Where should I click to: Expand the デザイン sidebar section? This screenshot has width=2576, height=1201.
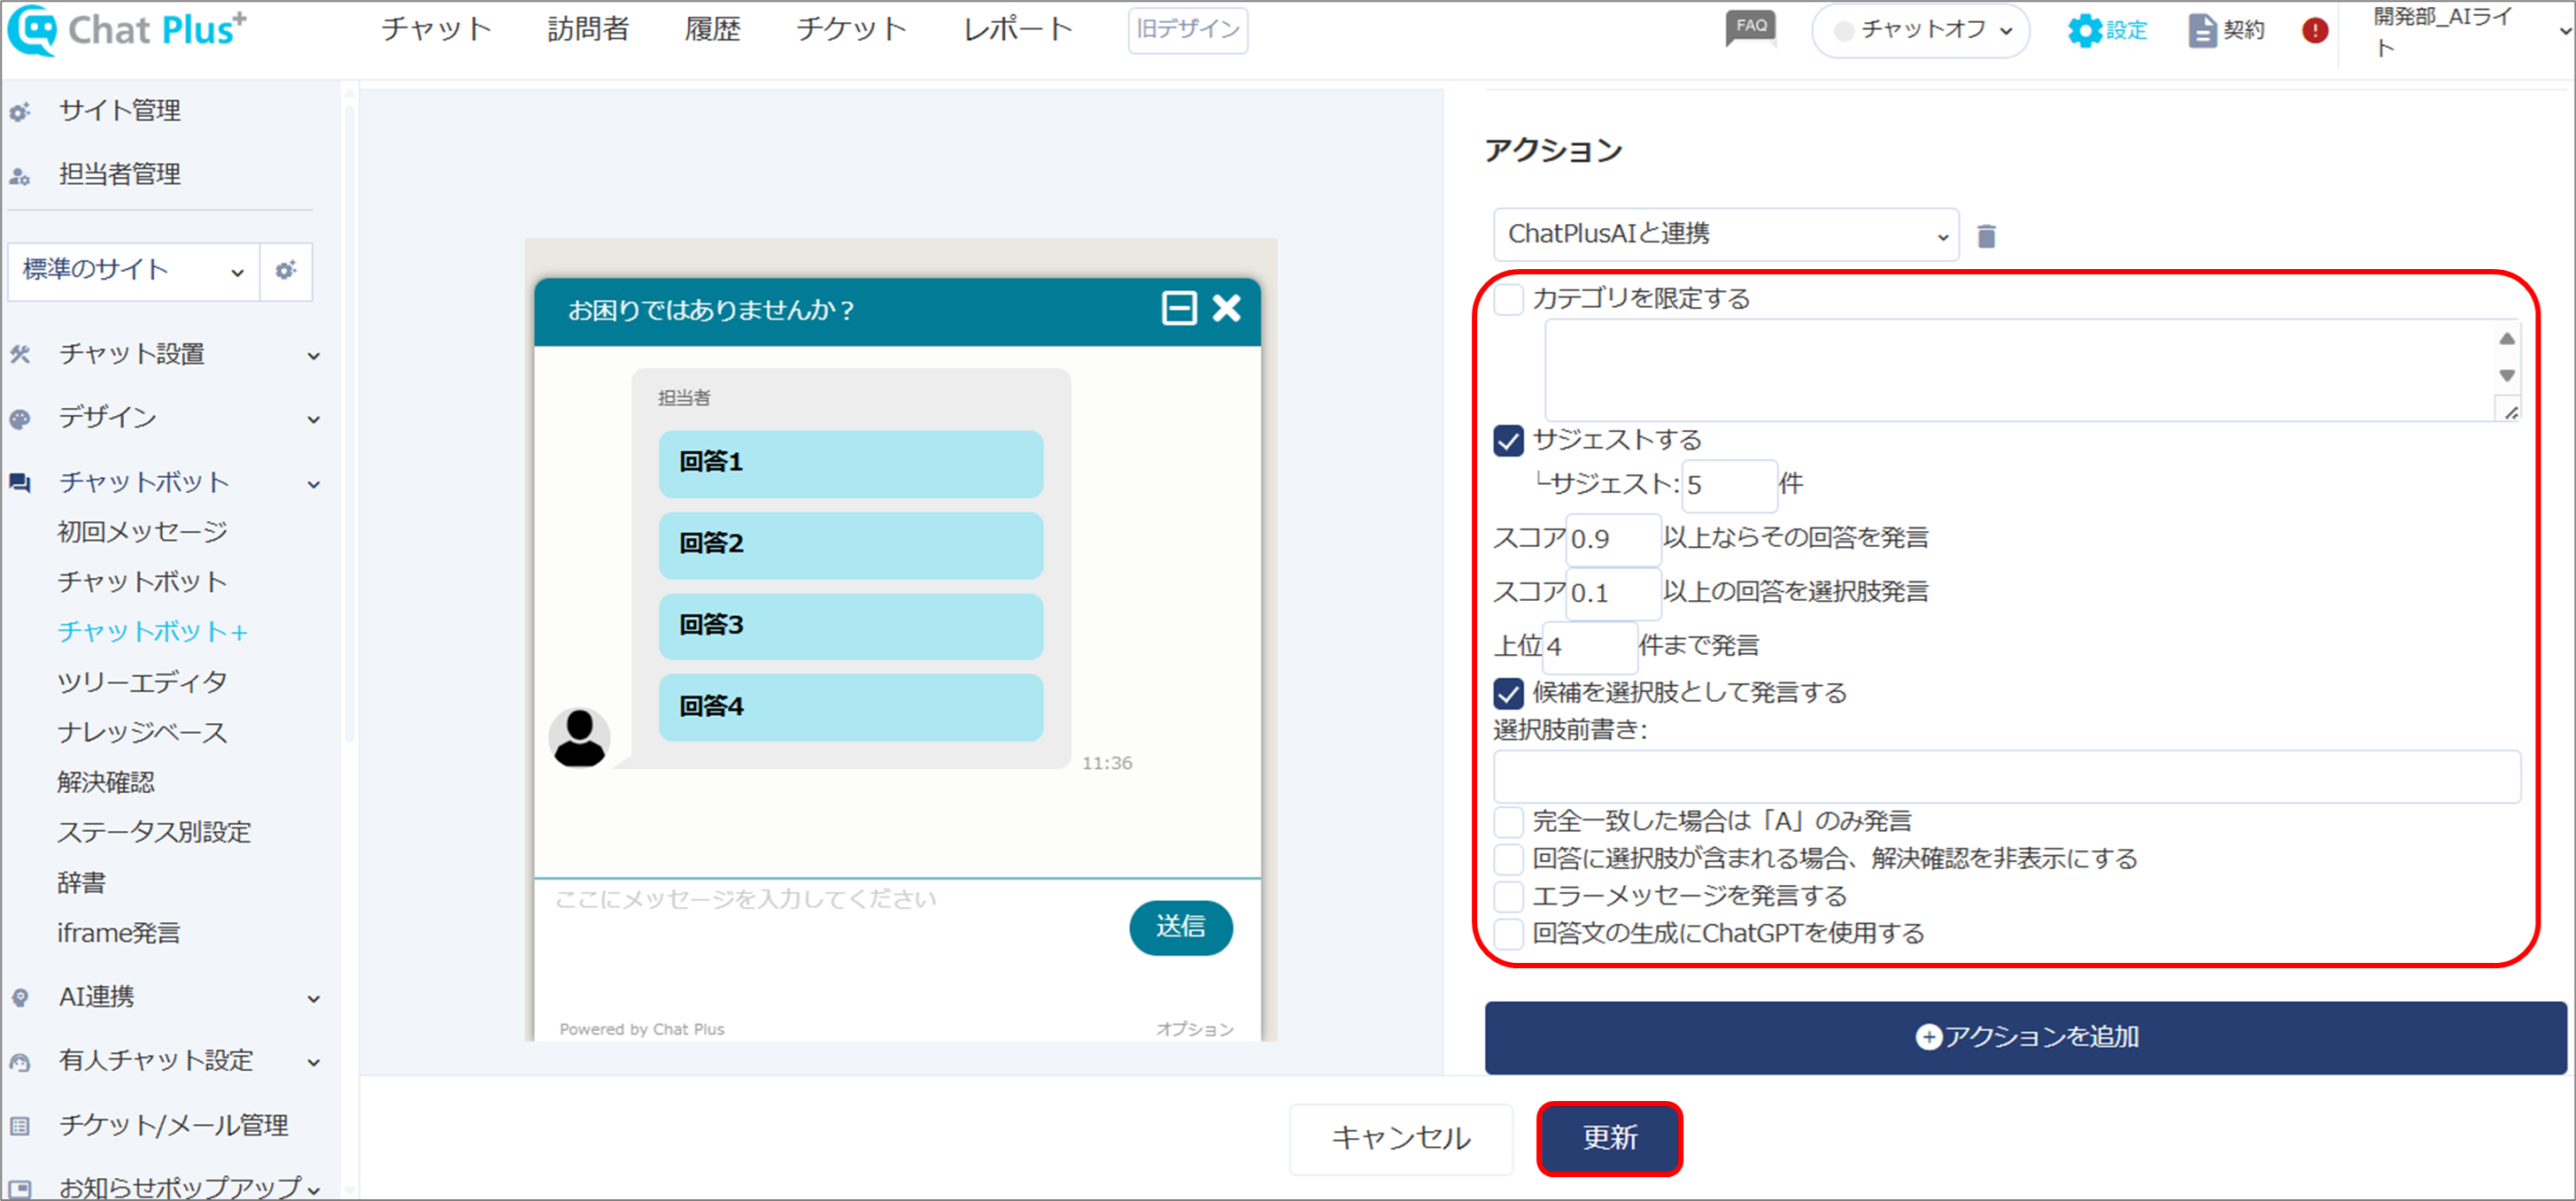pos(313,420)
